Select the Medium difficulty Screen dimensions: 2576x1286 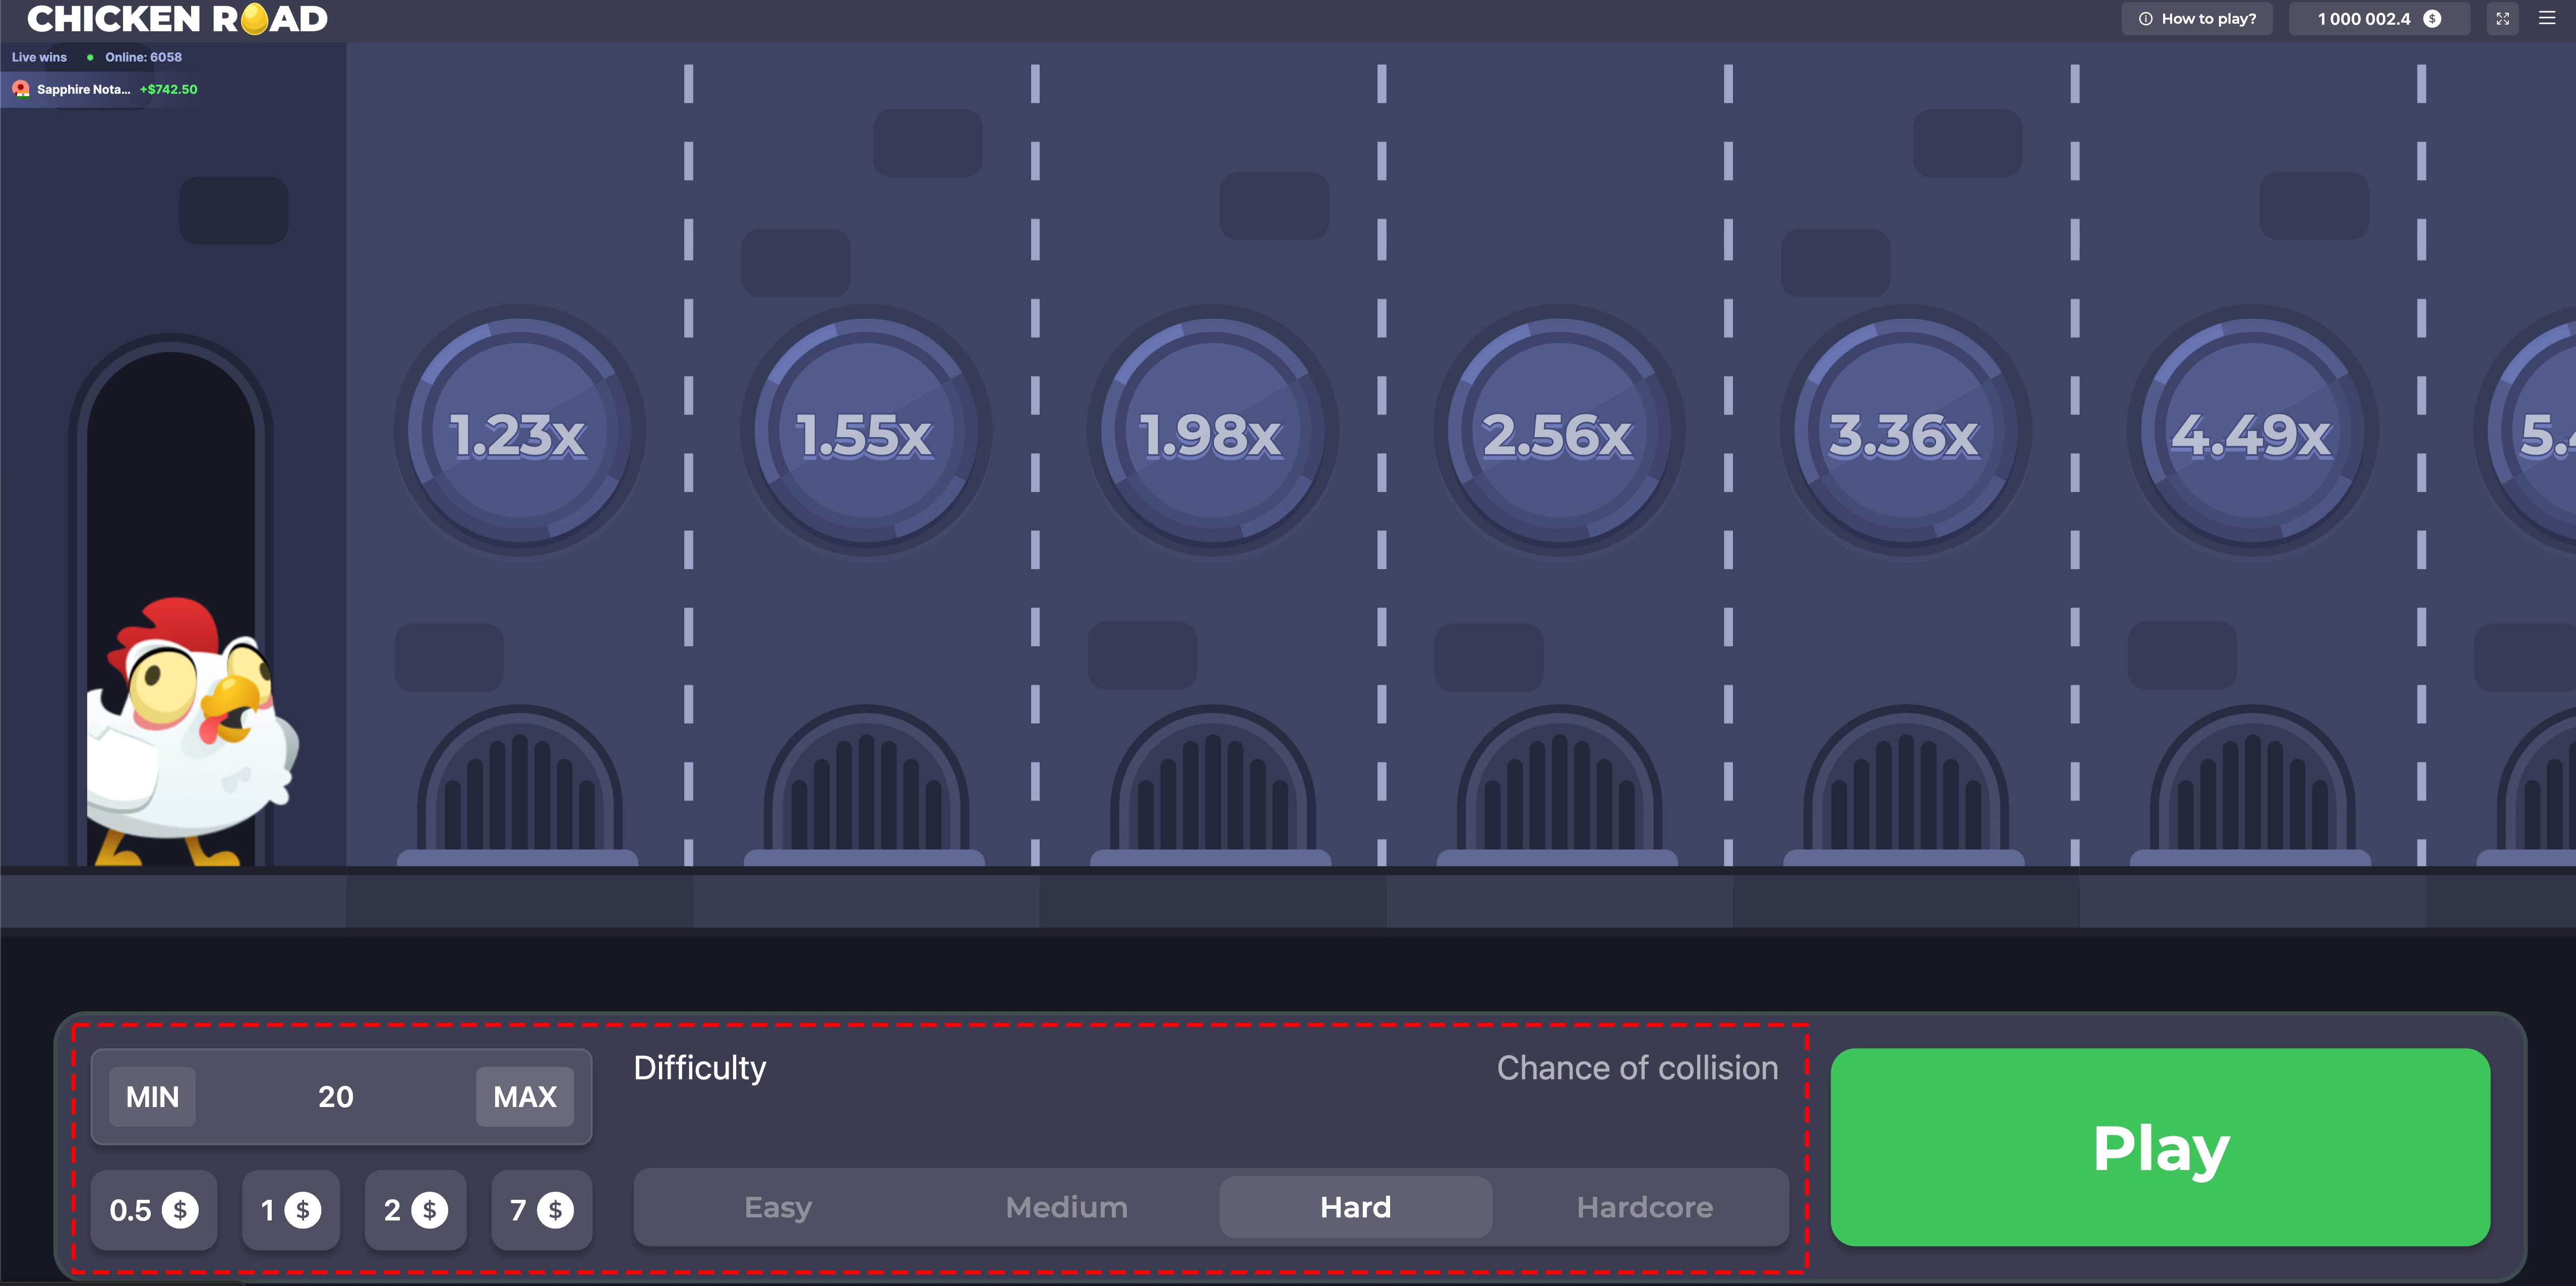1066,1207
